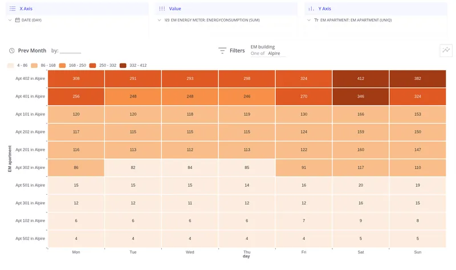Click the 250 - 332 legend swatch
Image resolution: width=456 pixels, height=270 pixels.
pos(93,66)
